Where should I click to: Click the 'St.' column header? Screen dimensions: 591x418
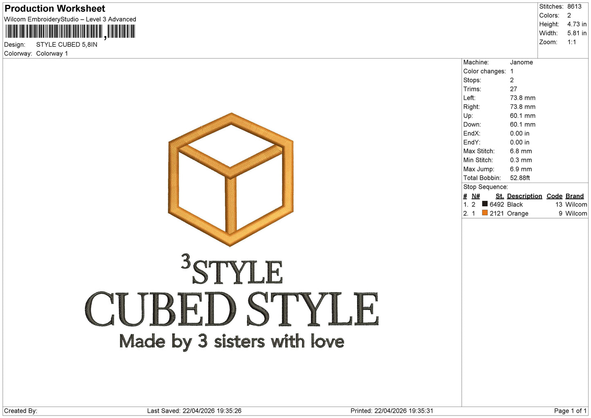500,196
